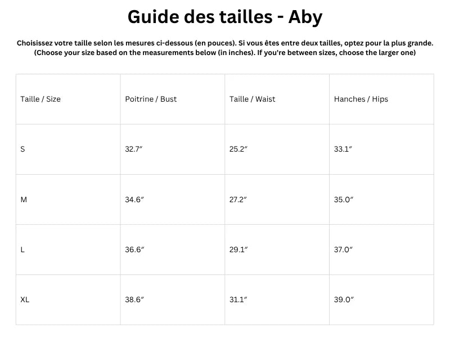
Task: Select the "Taille / Waist" column header
Action: pos(253,99)
